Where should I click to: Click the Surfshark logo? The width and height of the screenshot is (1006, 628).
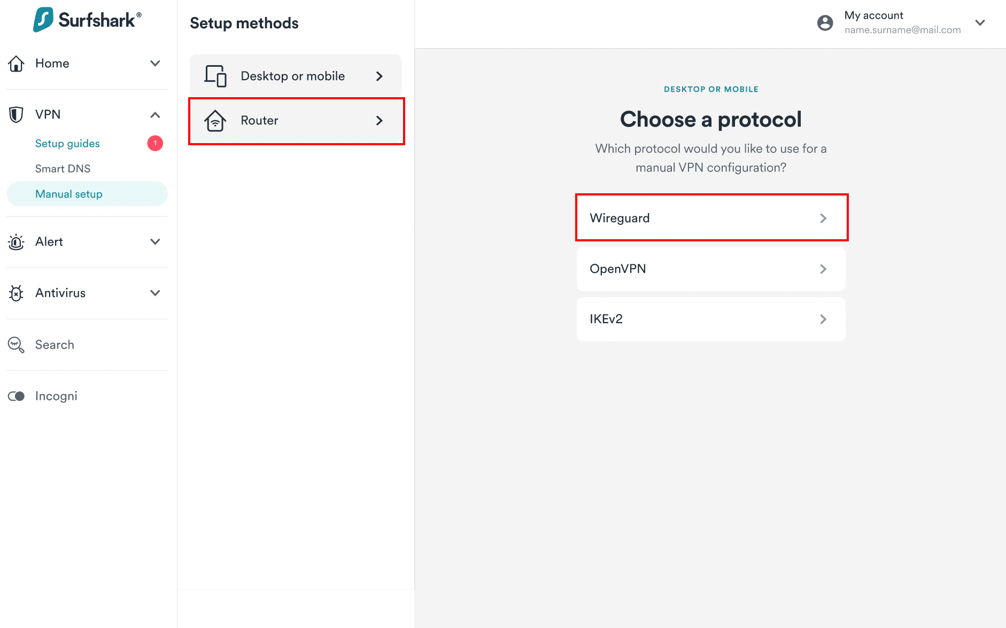pyautogui.click(x=87, y=20)
